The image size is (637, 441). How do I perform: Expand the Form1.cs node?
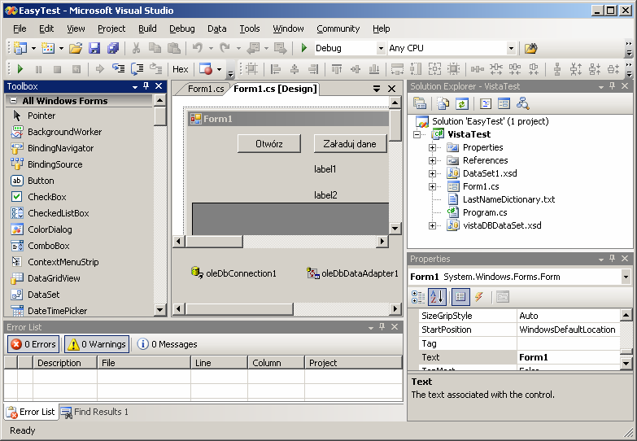coord(432,186)
